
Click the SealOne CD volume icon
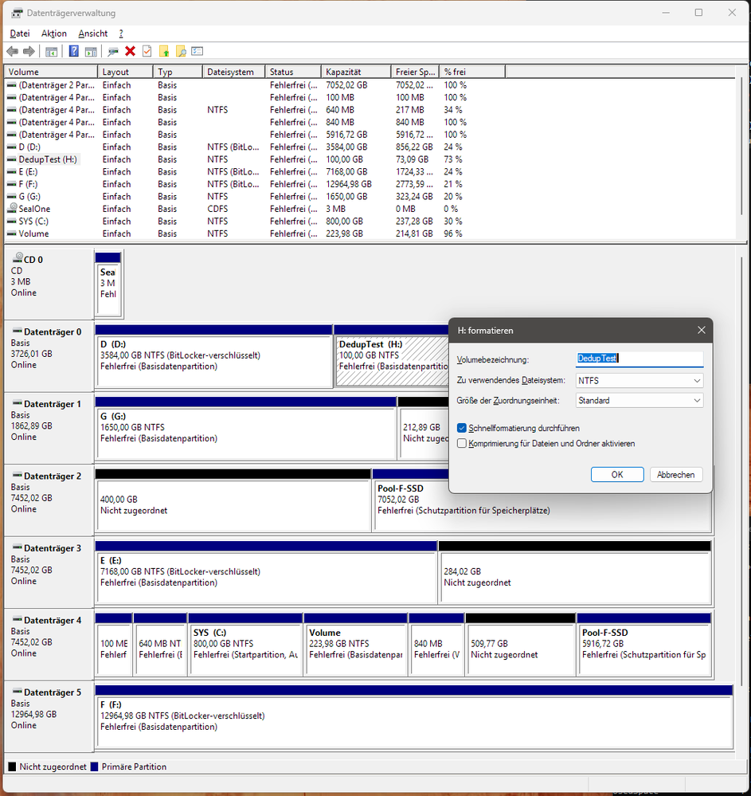pos(12,208)
